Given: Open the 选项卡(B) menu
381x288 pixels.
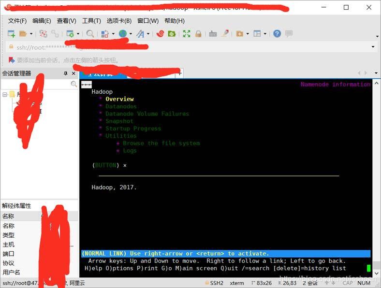Looking at the screenshot, I should [x=119, y=21].
